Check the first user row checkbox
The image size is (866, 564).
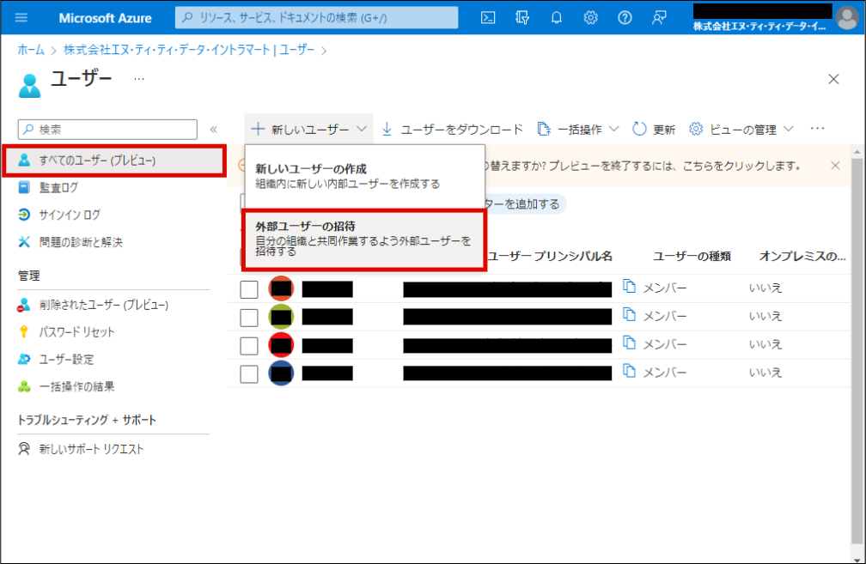tap(249, 289)
